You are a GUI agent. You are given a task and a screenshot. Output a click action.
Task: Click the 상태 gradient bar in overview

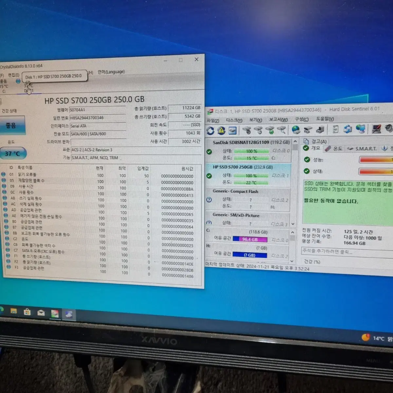tap(376, 171)
